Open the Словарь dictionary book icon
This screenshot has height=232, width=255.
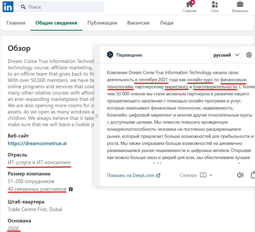point(203,175)
